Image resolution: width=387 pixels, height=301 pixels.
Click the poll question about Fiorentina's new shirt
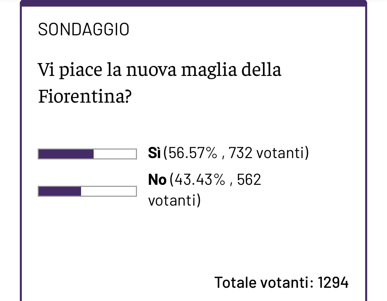pos(159,83)
